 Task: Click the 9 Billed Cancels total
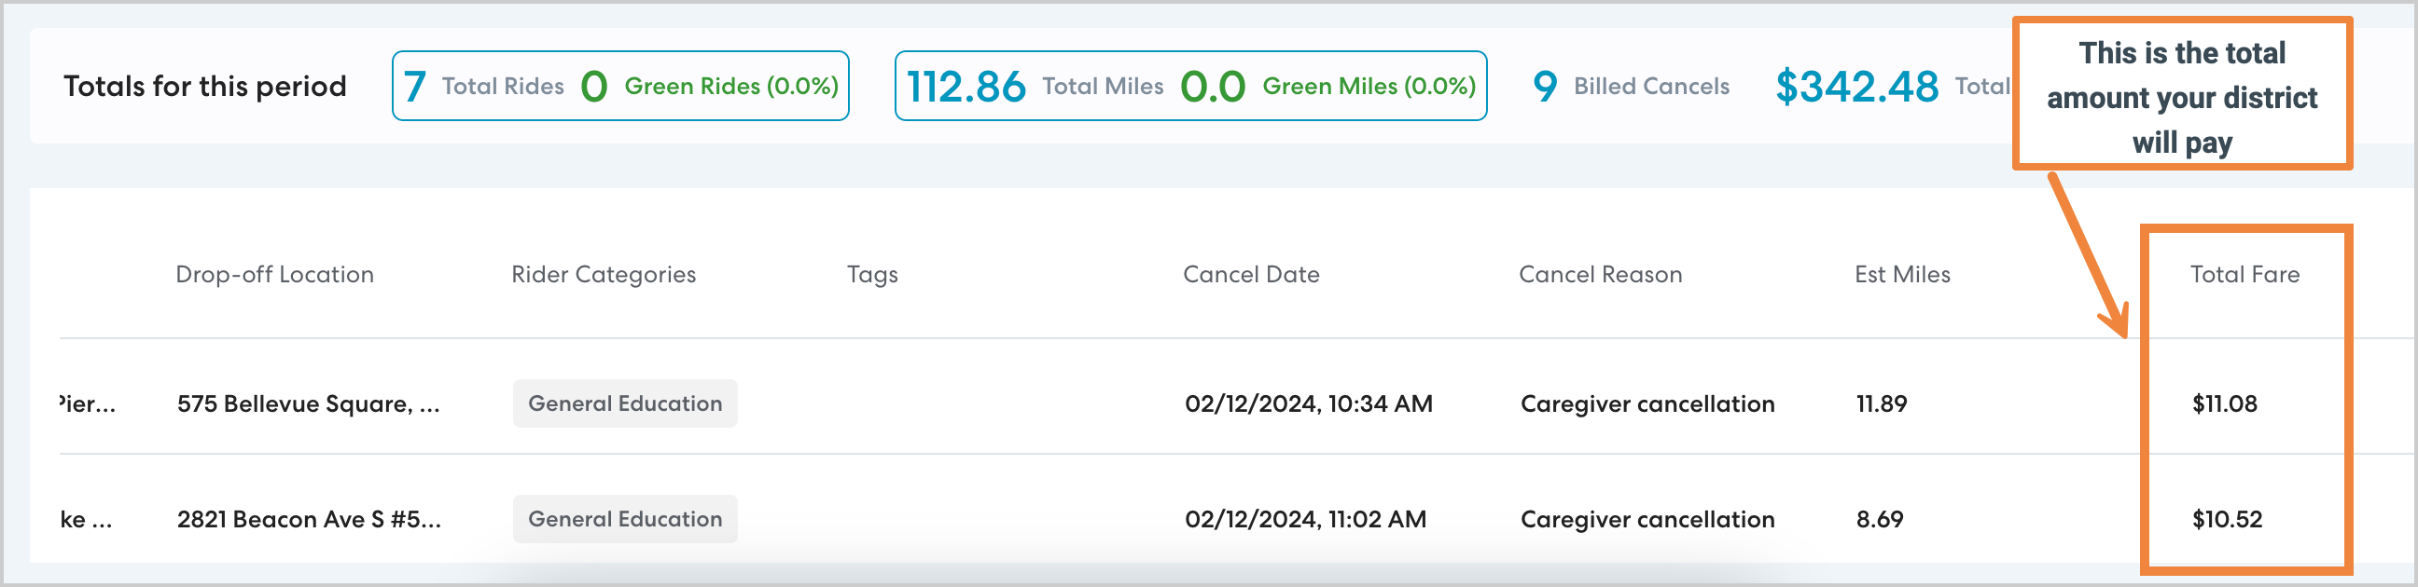[x=1631, y=87]
